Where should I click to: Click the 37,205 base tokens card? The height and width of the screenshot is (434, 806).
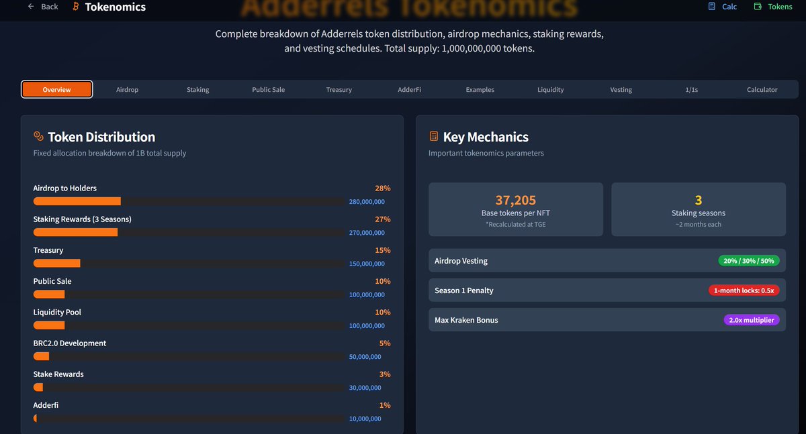516,209
